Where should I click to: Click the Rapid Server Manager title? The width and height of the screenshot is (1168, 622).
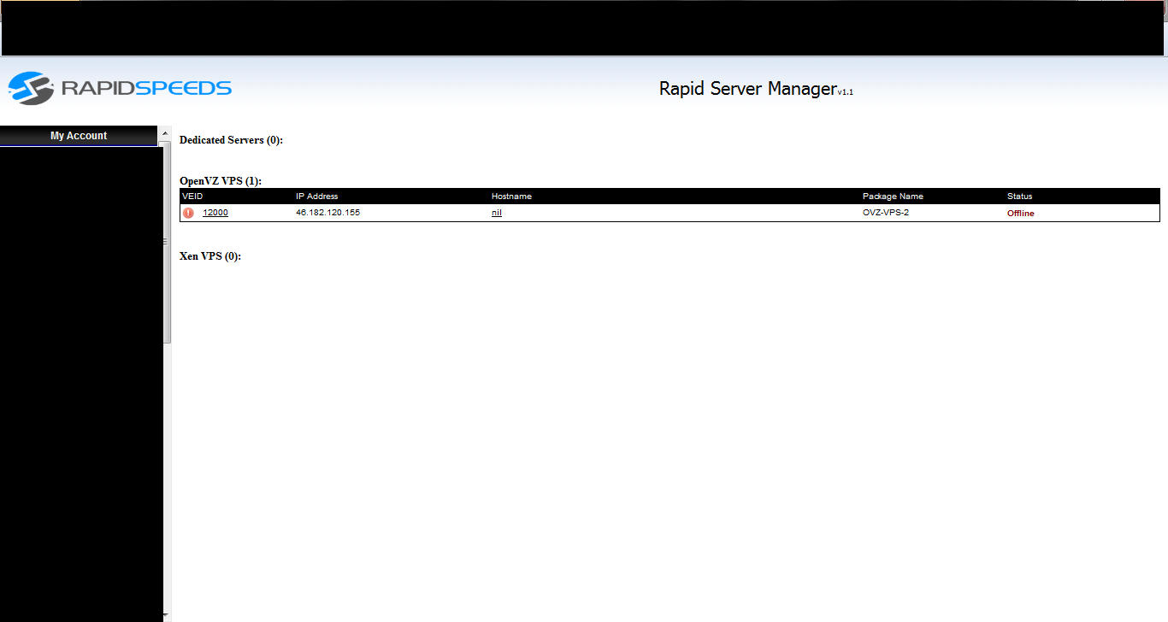(x=756, y=88)
